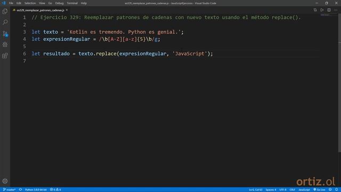Open the Manage gear at sidebar bottom
The image size is (341, 192).
click(5, 181)
